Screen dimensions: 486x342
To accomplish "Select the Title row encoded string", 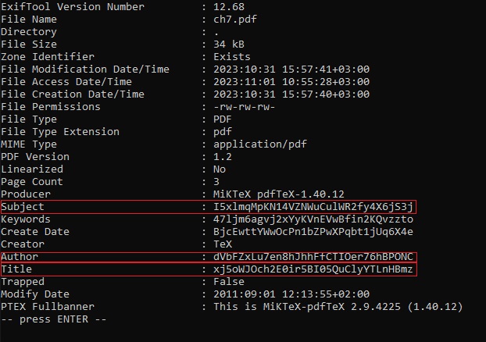I will (x=313, y=269).
